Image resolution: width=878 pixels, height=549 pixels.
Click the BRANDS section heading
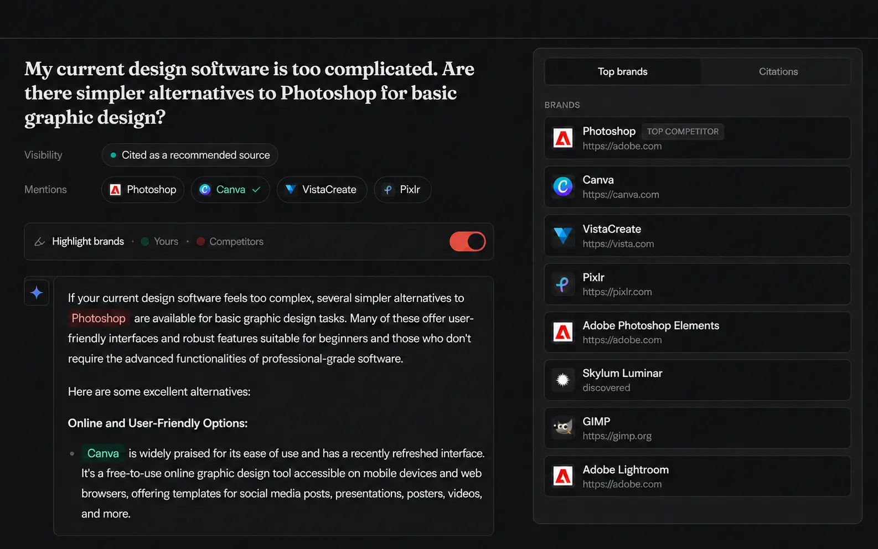[562, 105]
